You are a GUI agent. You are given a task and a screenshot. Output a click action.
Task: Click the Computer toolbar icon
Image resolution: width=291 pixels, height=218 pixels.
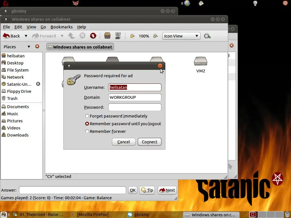pos(118,35)
